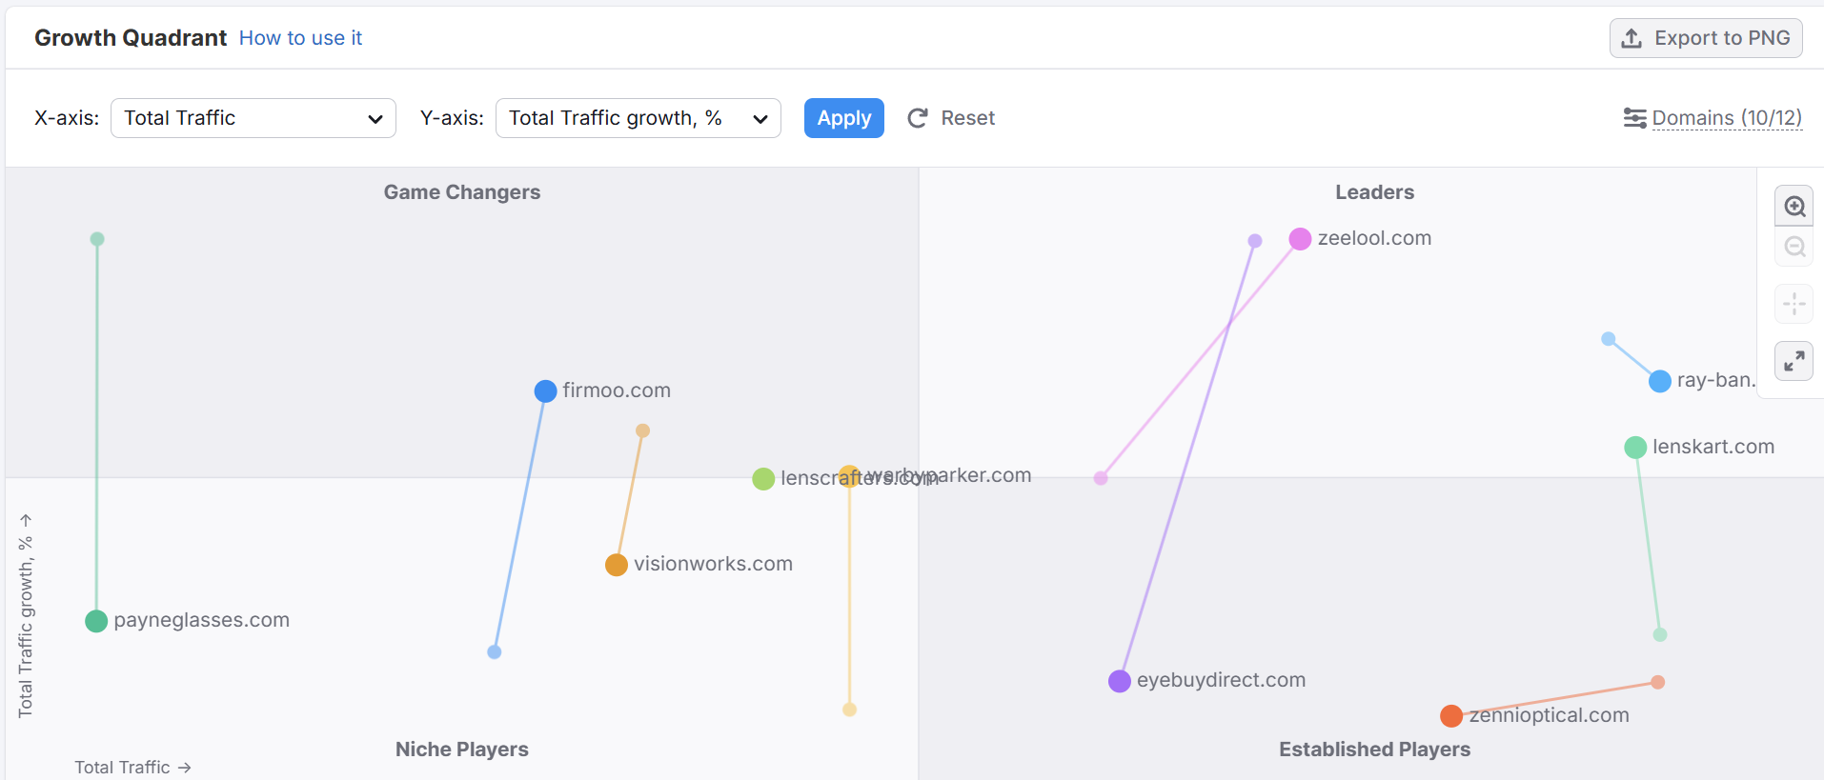This screenshot has width=1824, height=780.
Task: Apply the selected axis settings
Action: tap(844, 118)
